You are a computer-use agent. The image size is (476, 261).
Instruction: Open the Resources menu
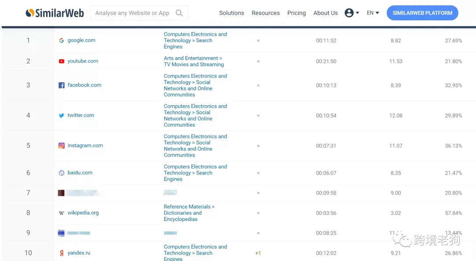coord(266,13)
